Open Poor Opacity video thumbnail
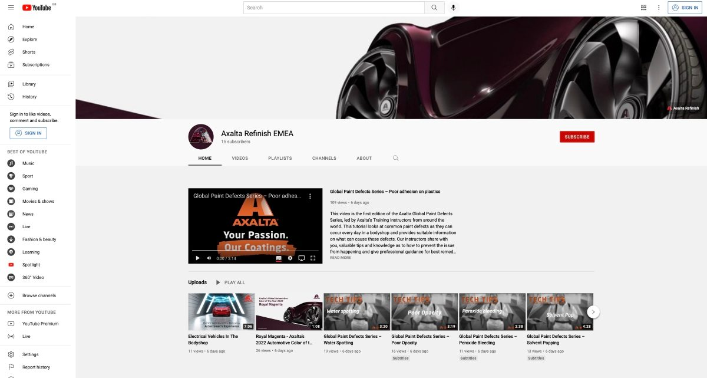The image size is (707, 378). pyautogui.click(x=425, y=312)
